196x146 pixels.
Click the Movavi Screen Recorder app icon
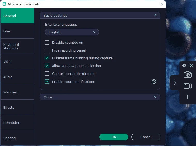tap(4, 4)
